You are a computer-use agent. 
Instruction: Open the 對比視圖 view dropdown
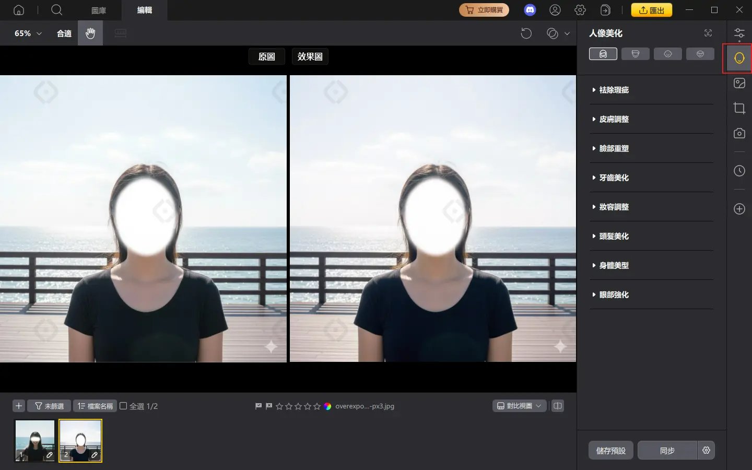[x=519, y=406]
